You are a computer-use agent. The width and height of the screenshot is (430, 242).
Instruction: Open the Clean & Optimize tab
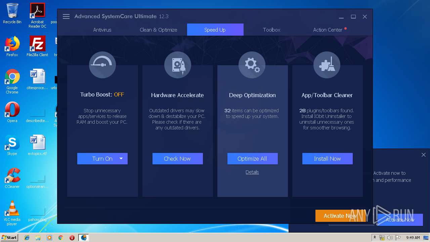click(158, 30)
